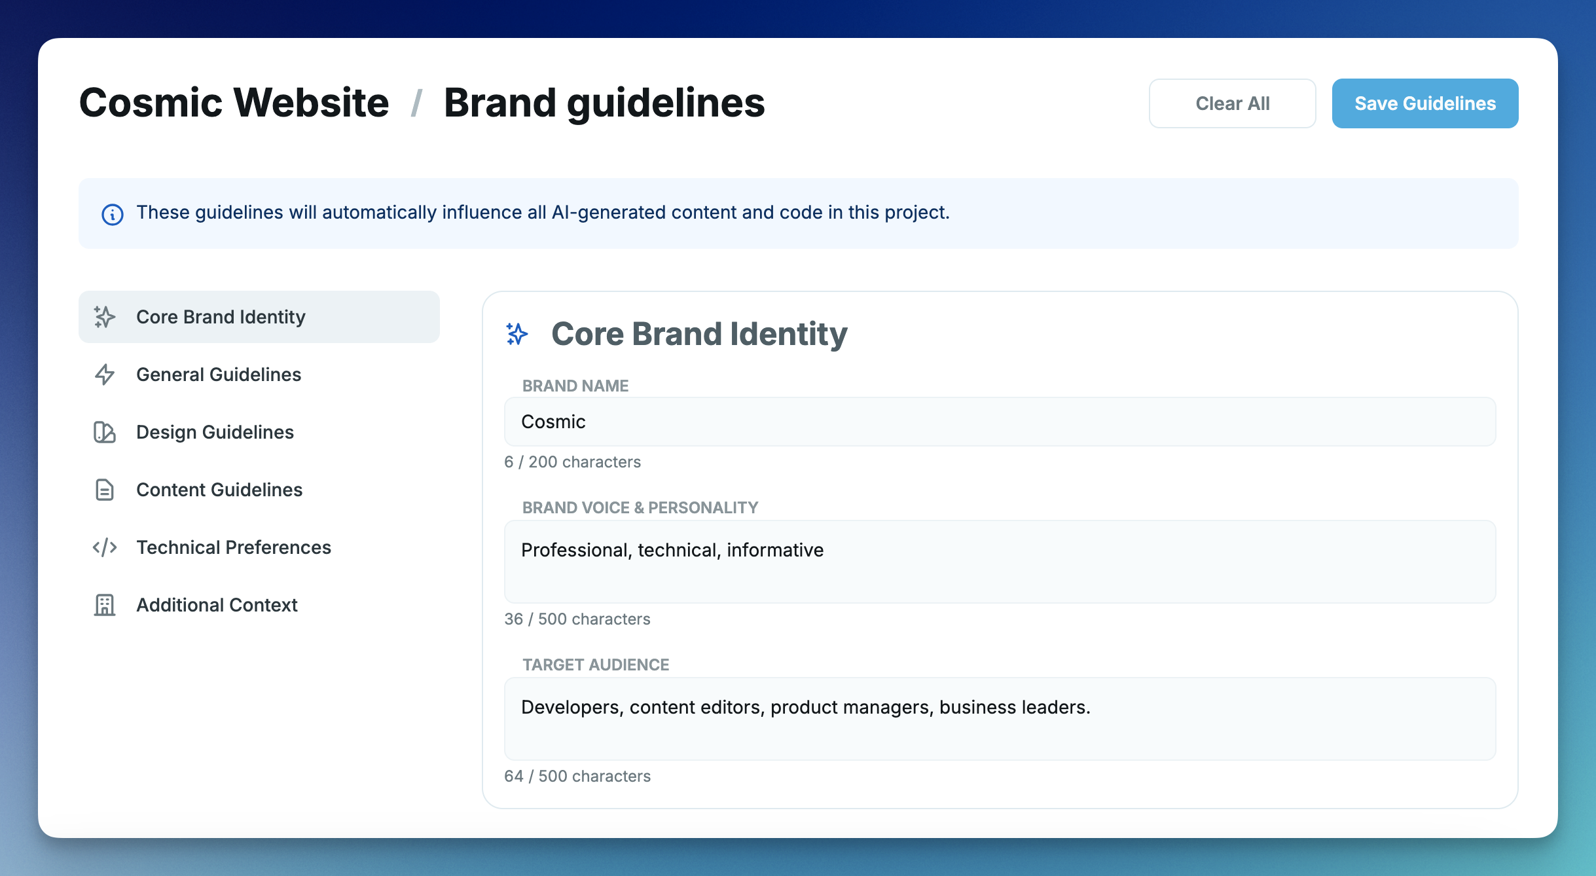
Task: Click the code brackets Technical Preferences icon
Action: [x=105, y=547]
